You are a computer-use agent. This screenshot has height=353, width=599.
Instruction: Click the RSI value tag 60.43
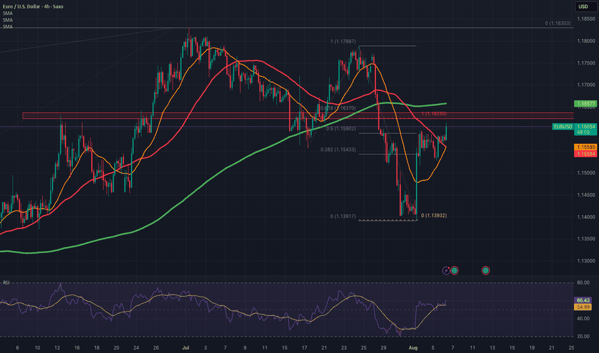[584, 300]
